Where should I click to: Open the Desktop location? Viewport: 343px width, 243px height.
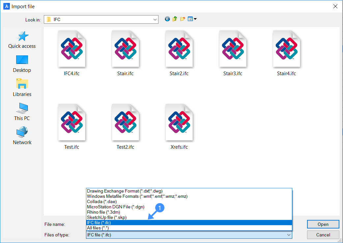[x=22, y=64]
